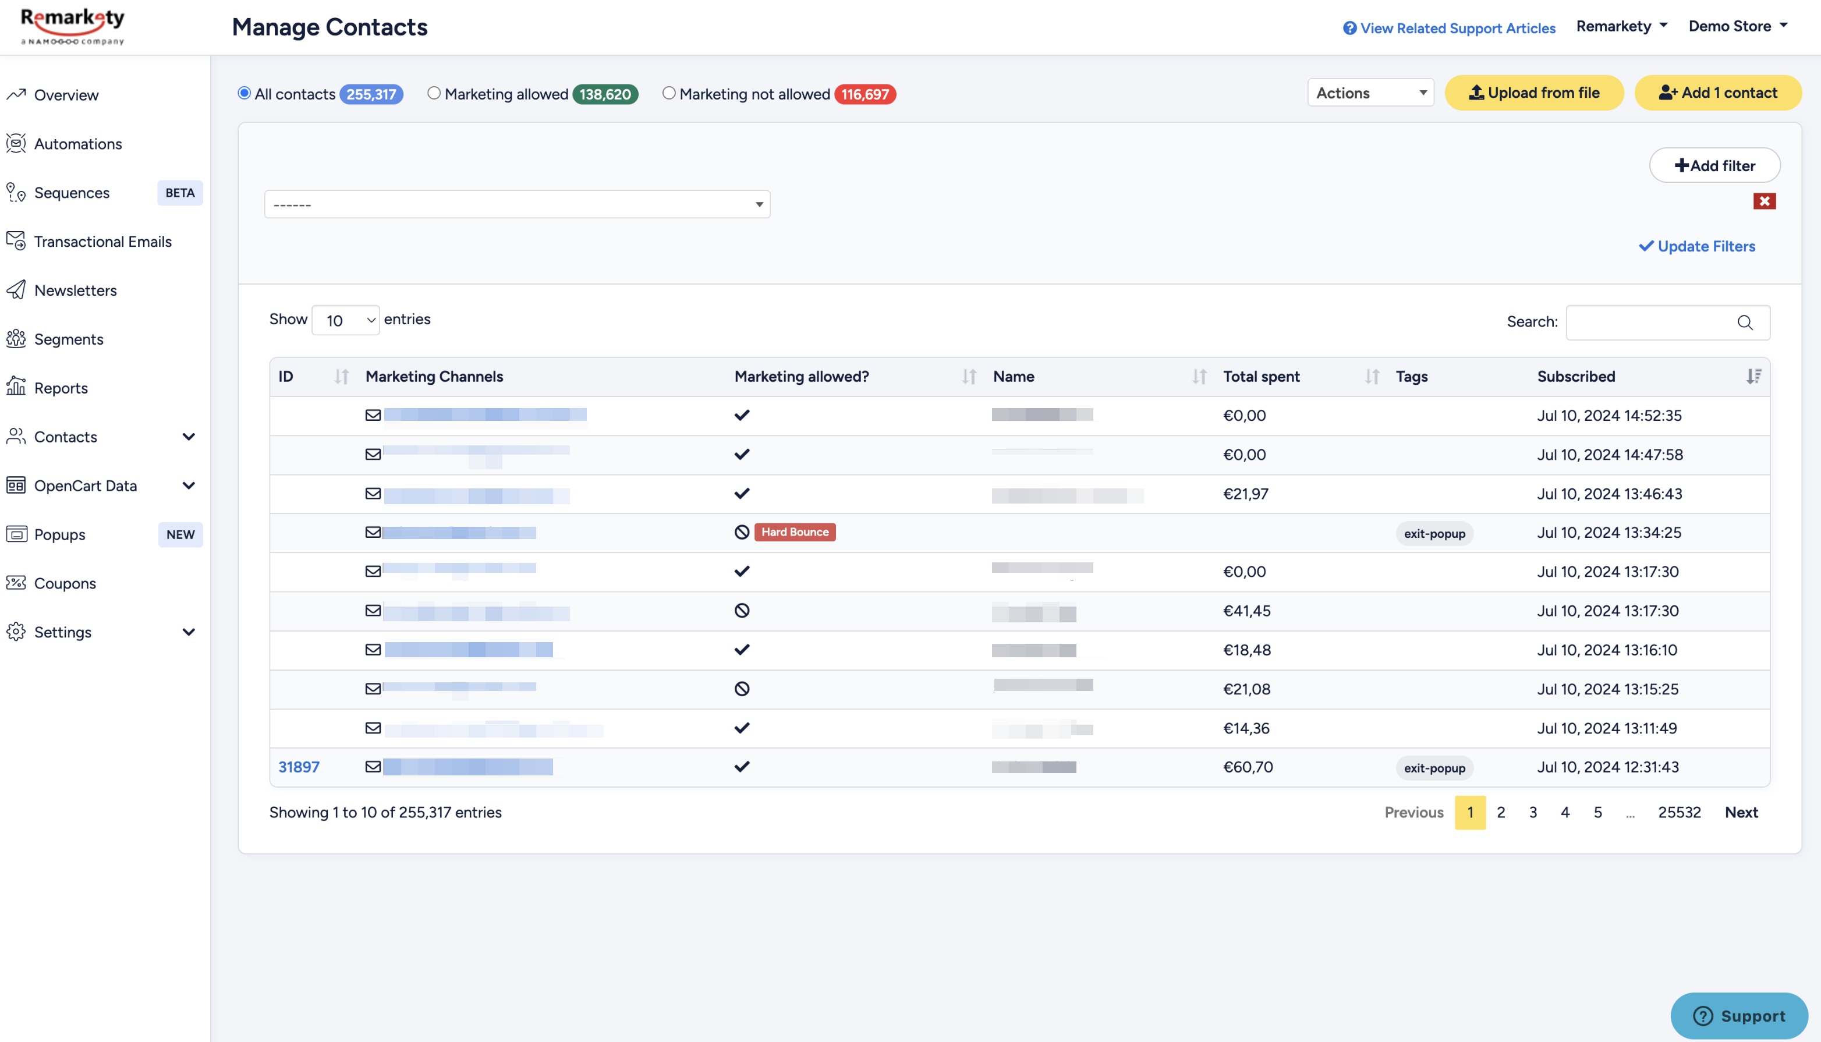Open the Actions dropdown

(1371, 93)
